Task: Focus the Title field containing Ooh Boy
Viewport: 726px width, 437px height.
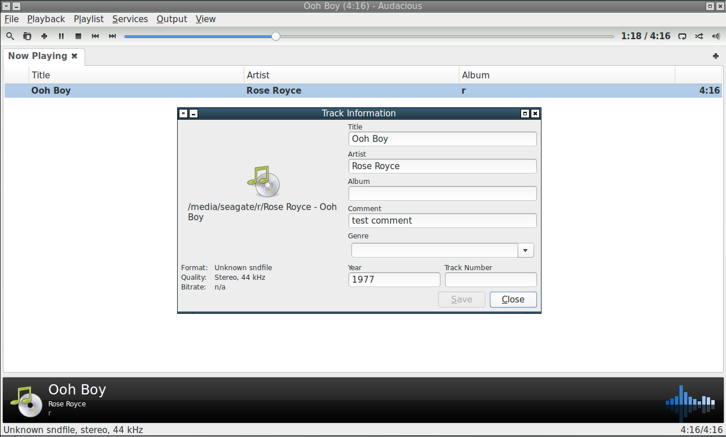Action: click(x=442, y=139)
